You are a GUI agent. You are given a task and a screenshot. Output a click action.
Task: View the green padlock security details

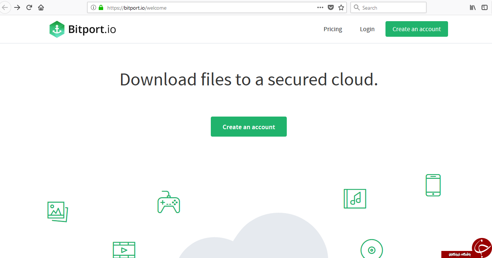pyautogui.click(x=101, y=7)
